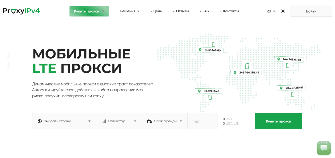Click the IP label 246.144.138.42

tap(249, 73)
